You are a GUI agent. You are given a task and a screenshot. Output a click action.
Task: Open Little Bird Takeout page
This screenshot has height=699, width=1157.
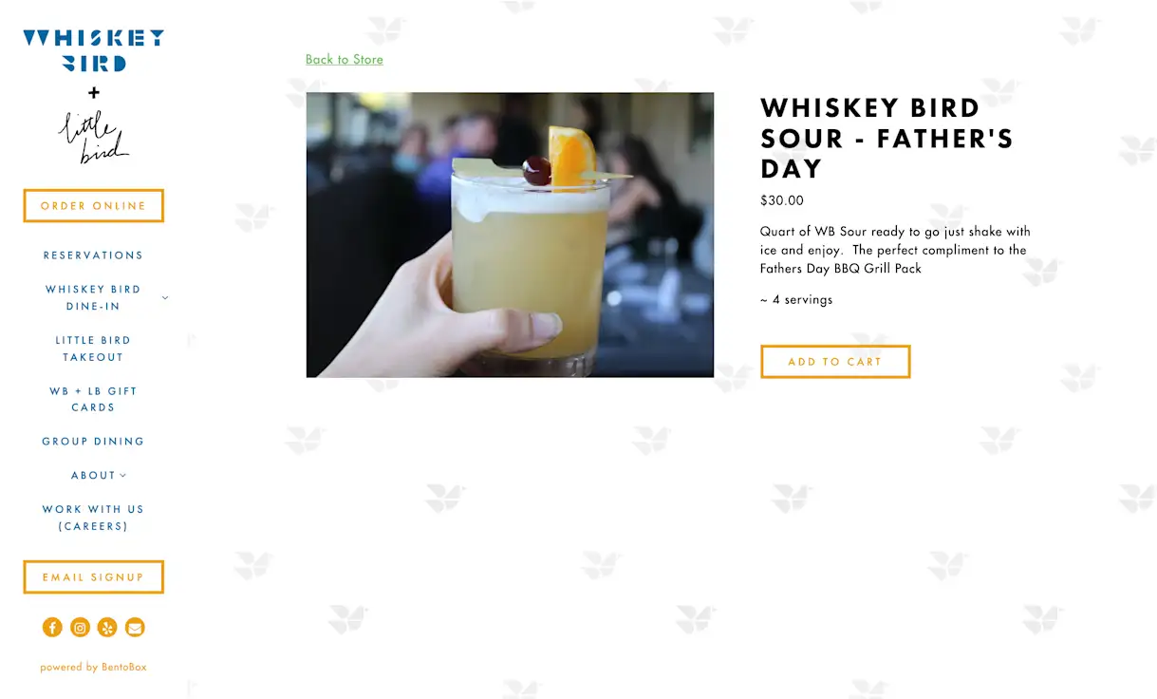pos(93,349)
